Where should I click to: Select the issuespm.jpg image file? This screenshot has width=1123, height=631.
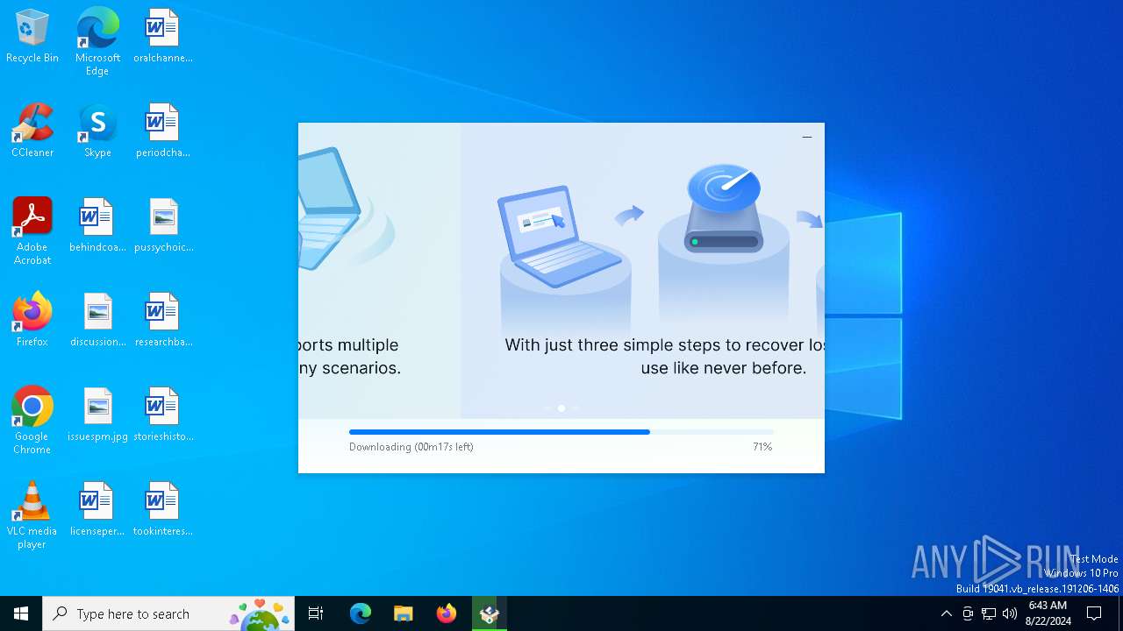click(x=97, y=415)
